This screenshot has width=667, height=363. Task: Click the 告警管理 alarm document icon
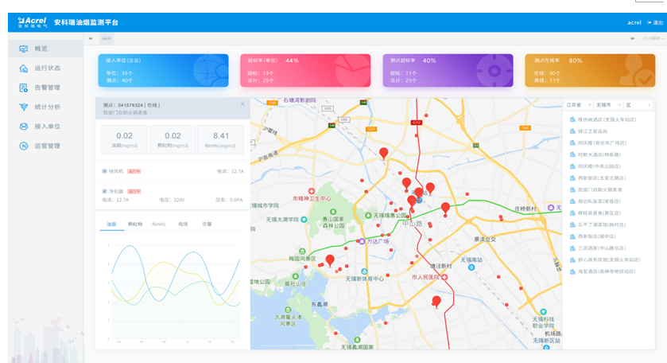23,88
